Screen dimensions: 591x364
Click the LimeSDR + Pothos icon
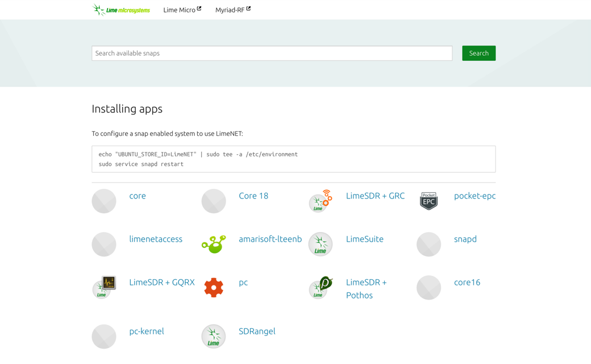[x=321, y=287]
